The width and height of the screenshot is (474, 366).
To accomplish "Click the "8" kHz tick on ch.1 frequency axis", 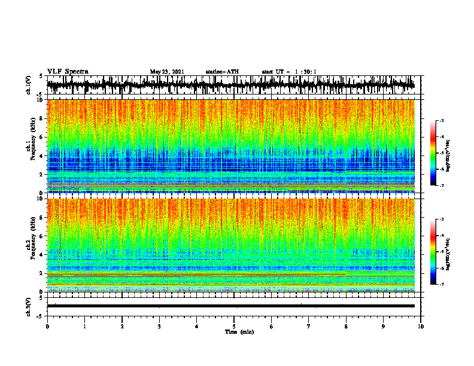I will point(42,118).
